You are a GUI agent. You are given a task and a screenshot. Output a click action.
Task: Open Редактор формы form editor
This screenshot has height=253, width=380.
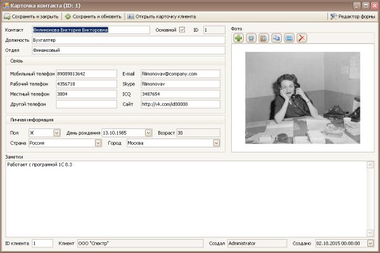click(x=352, y=16)
